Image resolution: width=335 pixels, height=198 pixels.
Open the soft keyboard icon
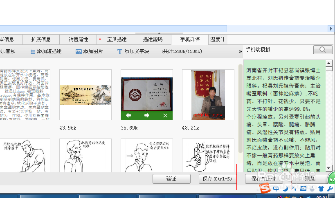(303, 189)
